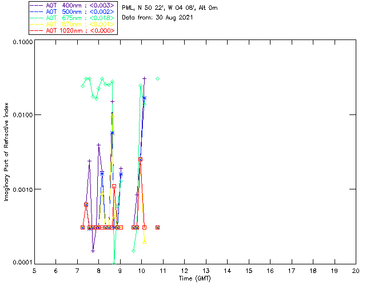Click the purple plus marker at the top of the peak near time 10

click(144, 78)
